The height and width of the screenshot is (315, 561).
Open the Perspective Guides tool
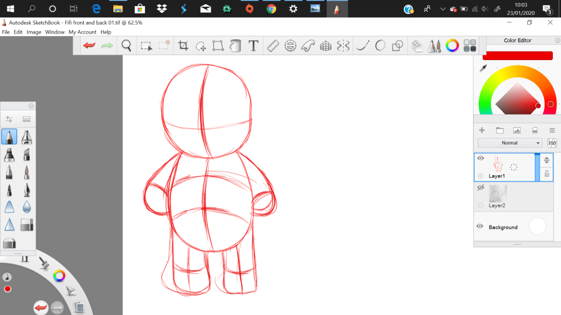[326, 46]
